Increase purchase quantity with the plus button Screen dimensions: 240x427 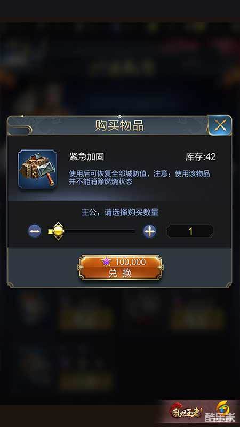click(x=150, y=232)
